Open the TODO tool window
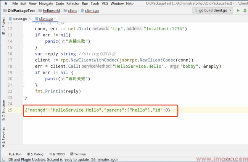Viewport: 248px width, 162px height. click(57, 154)
